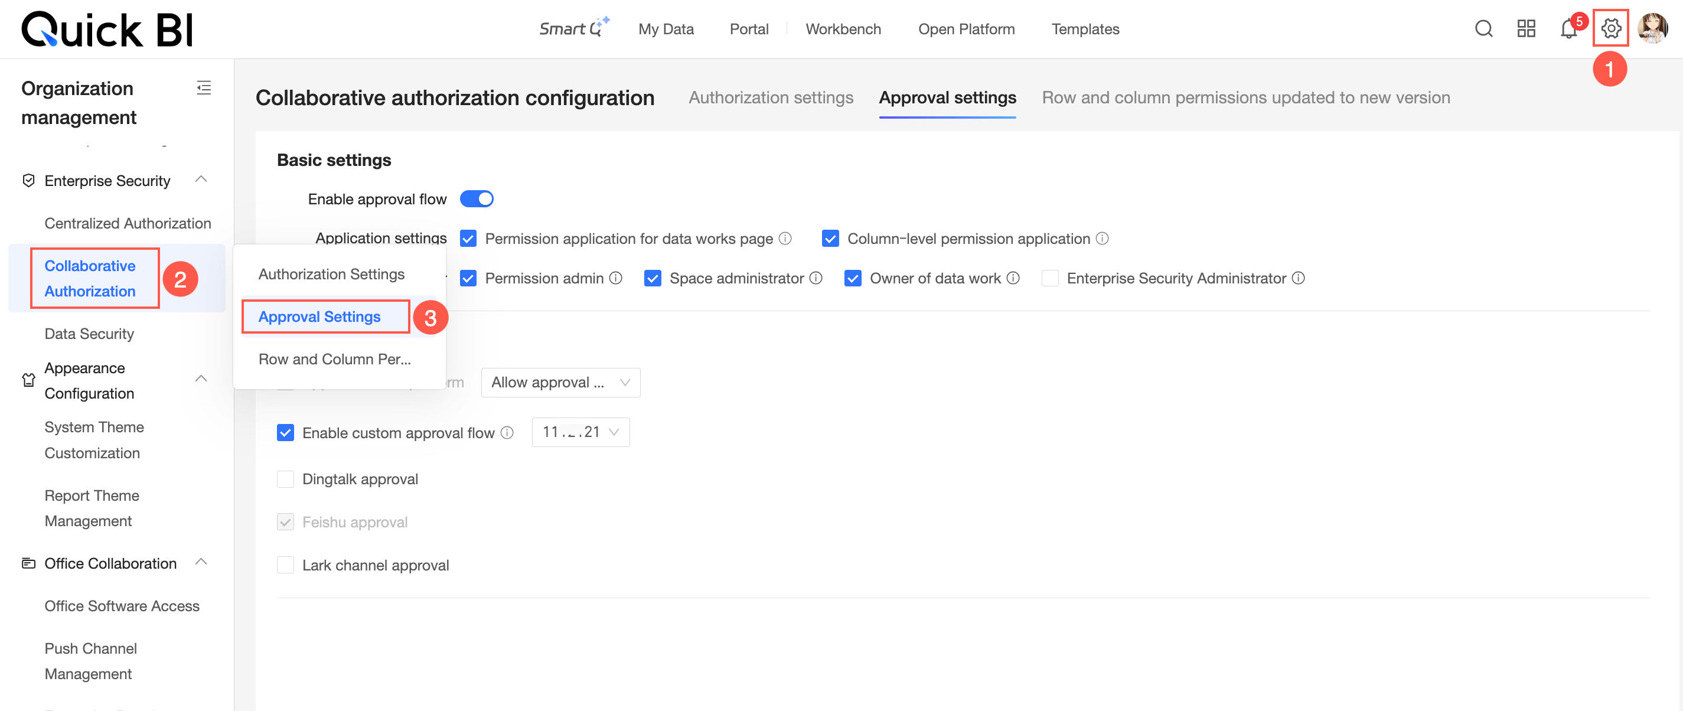Enable the Lark channel approval checkbox
This screenshot has width=1683, height=711.
point(285,565)
